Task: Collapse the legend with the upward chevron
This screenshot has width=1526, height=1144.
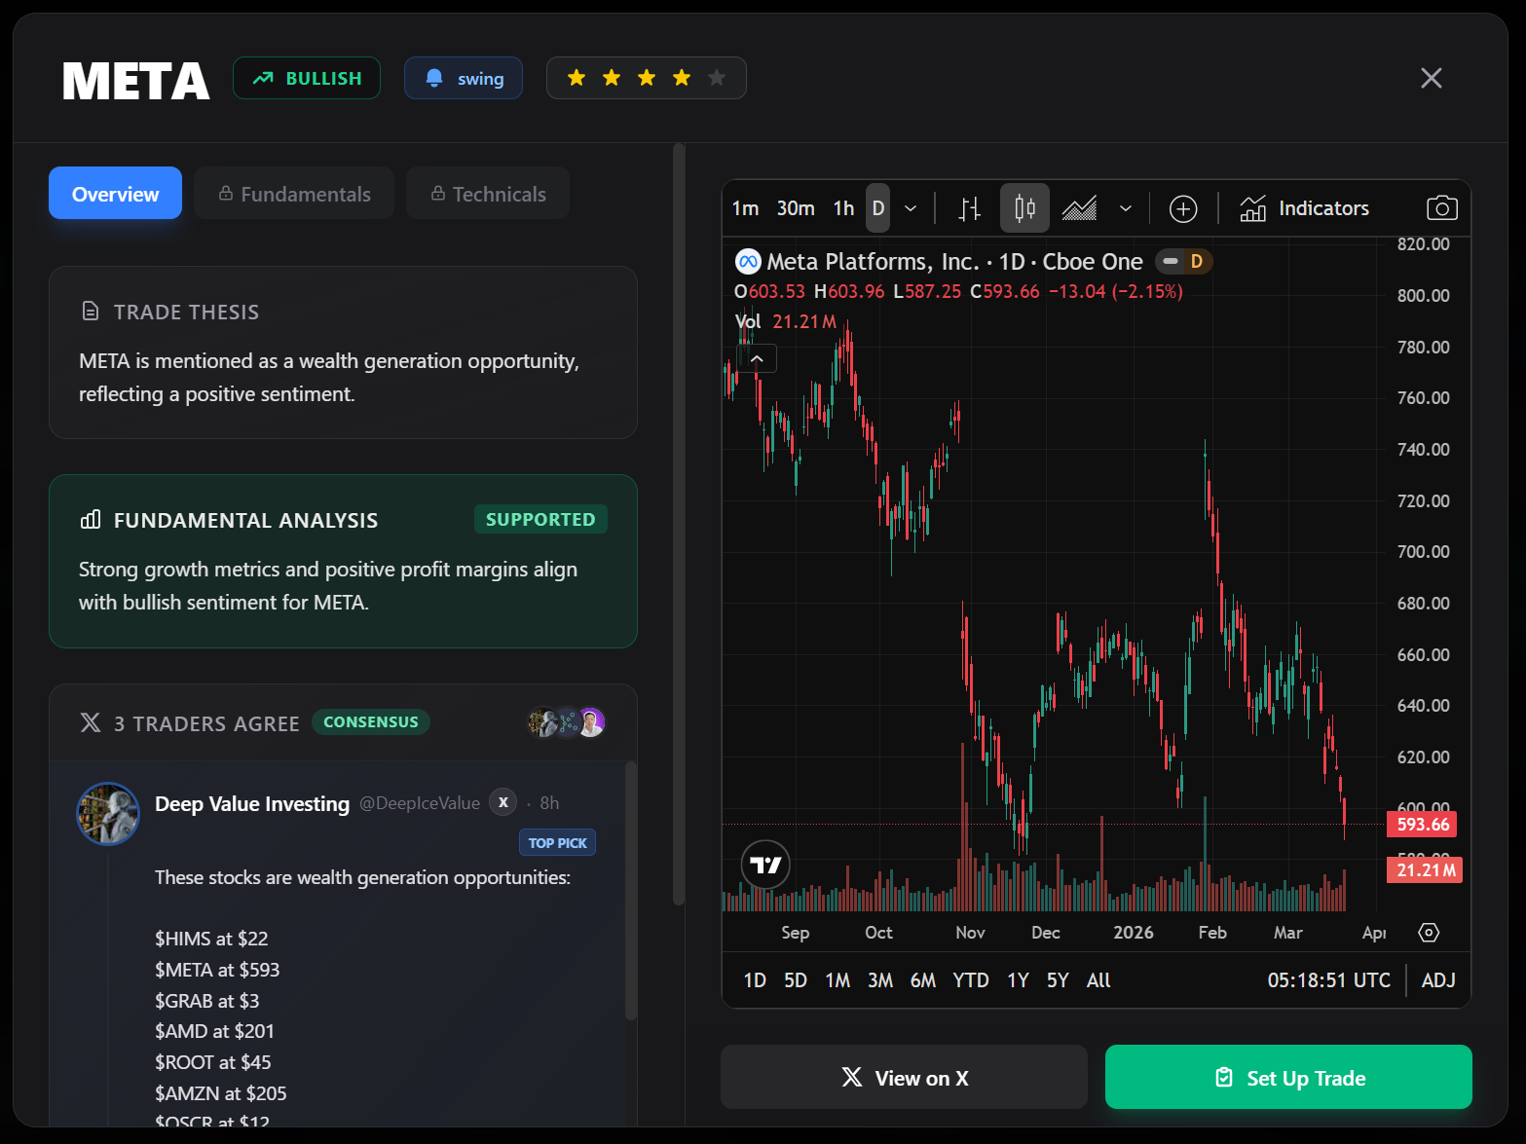Action: pos(757,358)
